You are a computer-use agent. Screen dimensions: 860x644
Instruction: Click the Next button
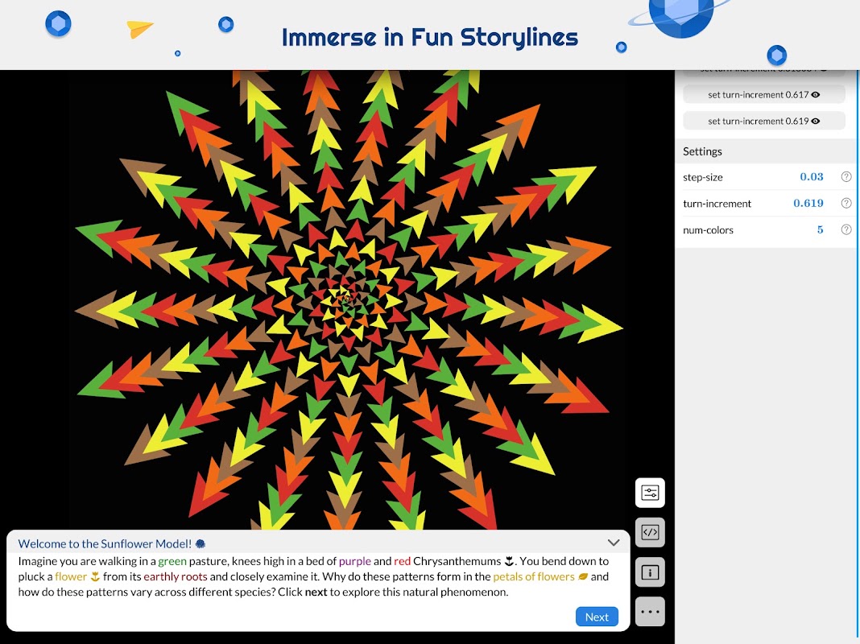[597, 617]
